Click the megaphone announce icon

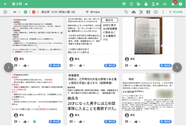(165, 4)
